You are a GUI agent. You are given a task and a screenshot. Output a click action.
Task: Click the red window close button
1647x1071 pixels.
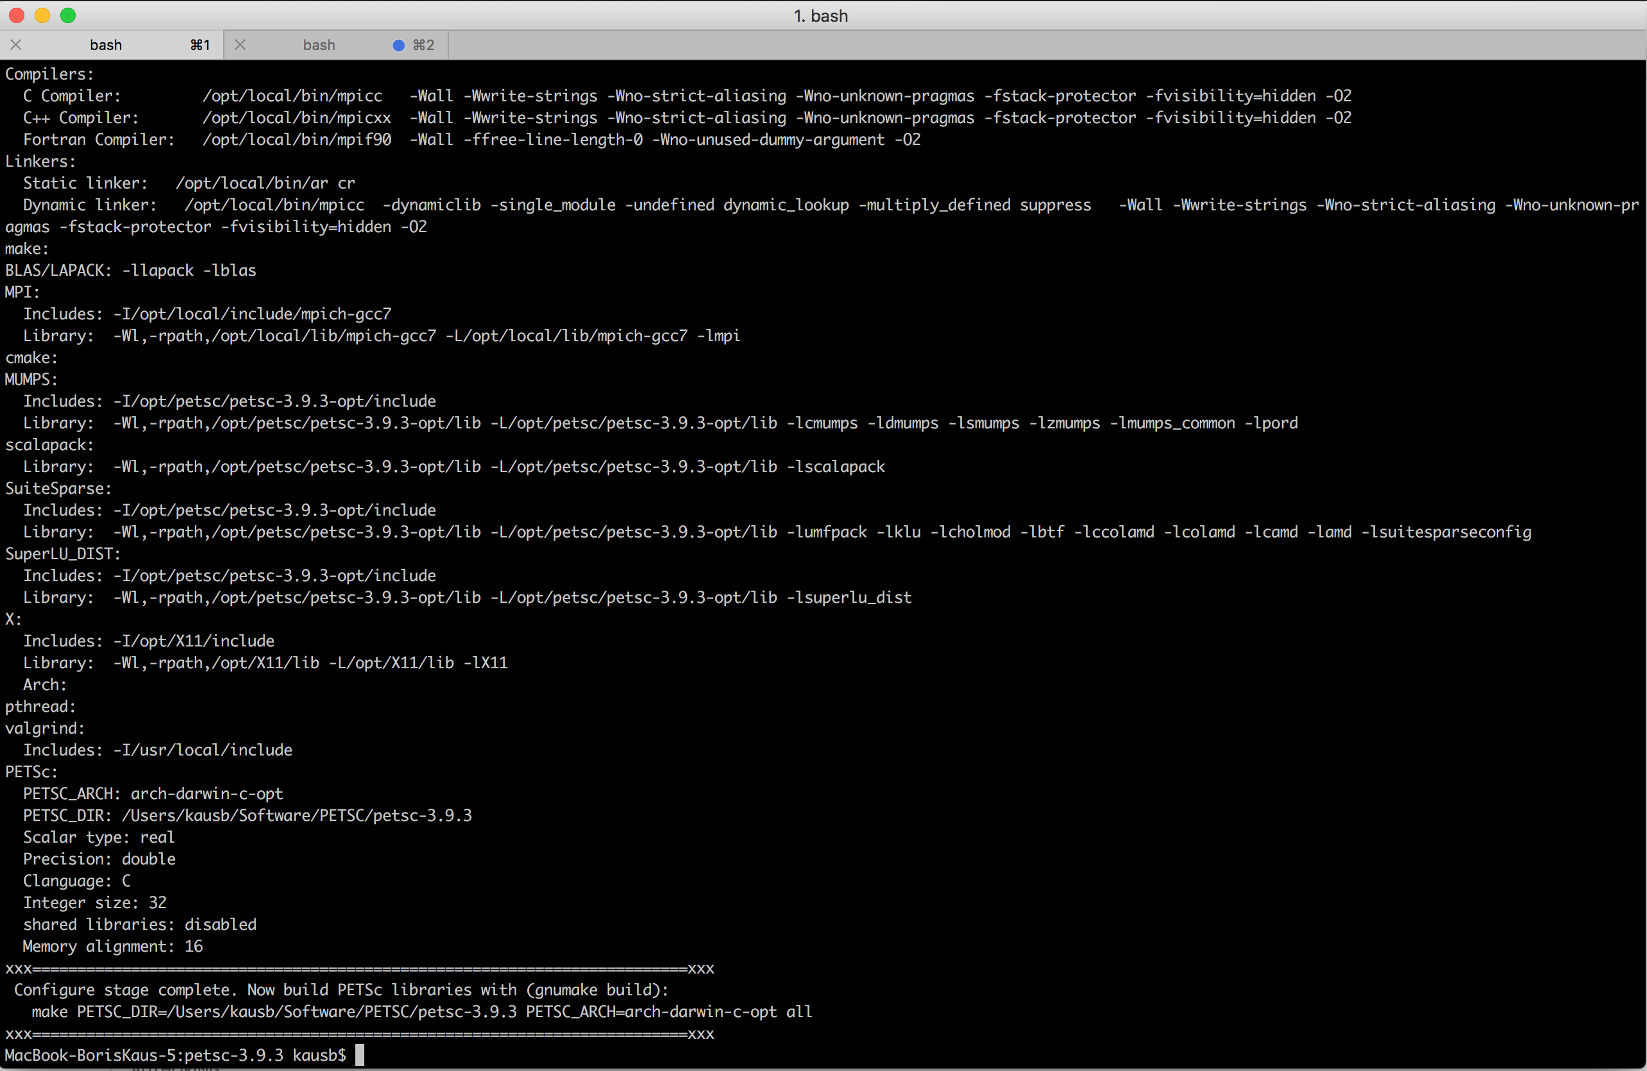pyautogui.click(x=17, y=15)
